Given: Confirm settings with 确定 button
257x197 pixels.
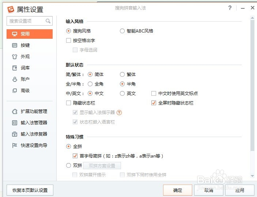Looking at the screenshot, I should click(178, 190).
